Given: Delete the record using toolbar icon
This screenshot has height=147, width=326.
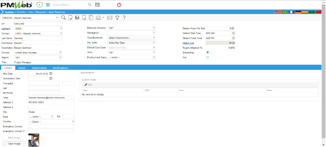Looking at the screenshot, I should [x=84, y=18].
